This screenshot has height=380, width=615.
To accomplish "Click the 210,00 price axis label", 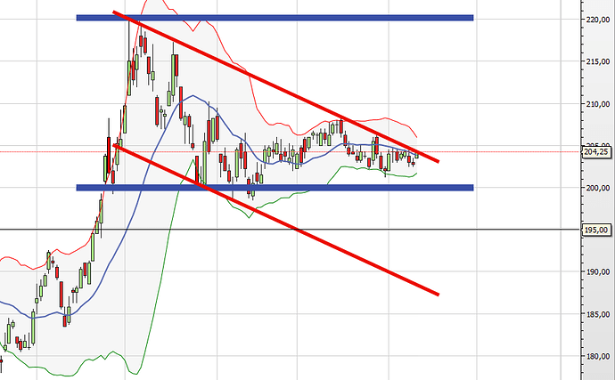I will pos(597,103).
